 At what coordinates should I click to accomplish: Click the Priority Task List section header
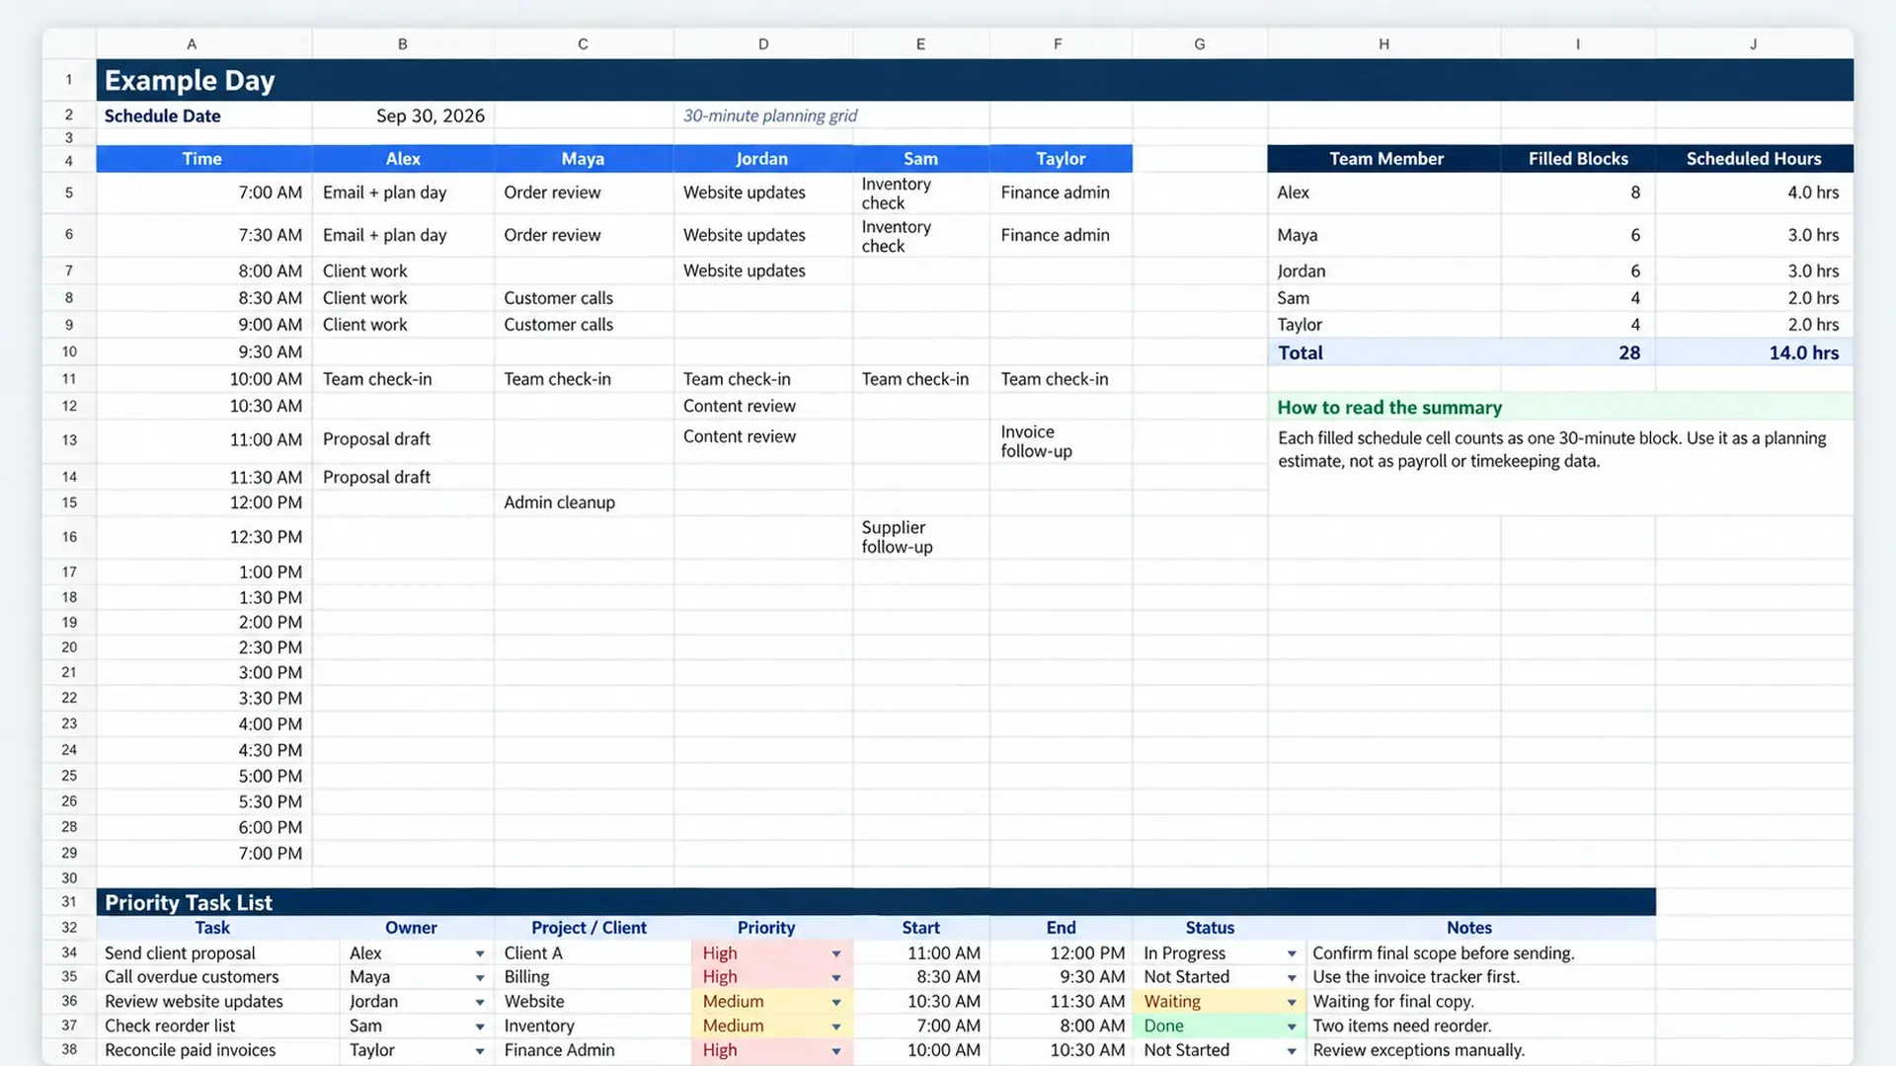876,902
